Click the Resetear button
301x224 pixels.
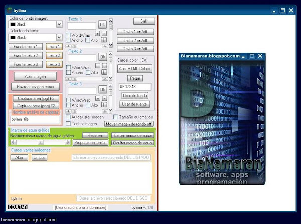pos(95,135)
